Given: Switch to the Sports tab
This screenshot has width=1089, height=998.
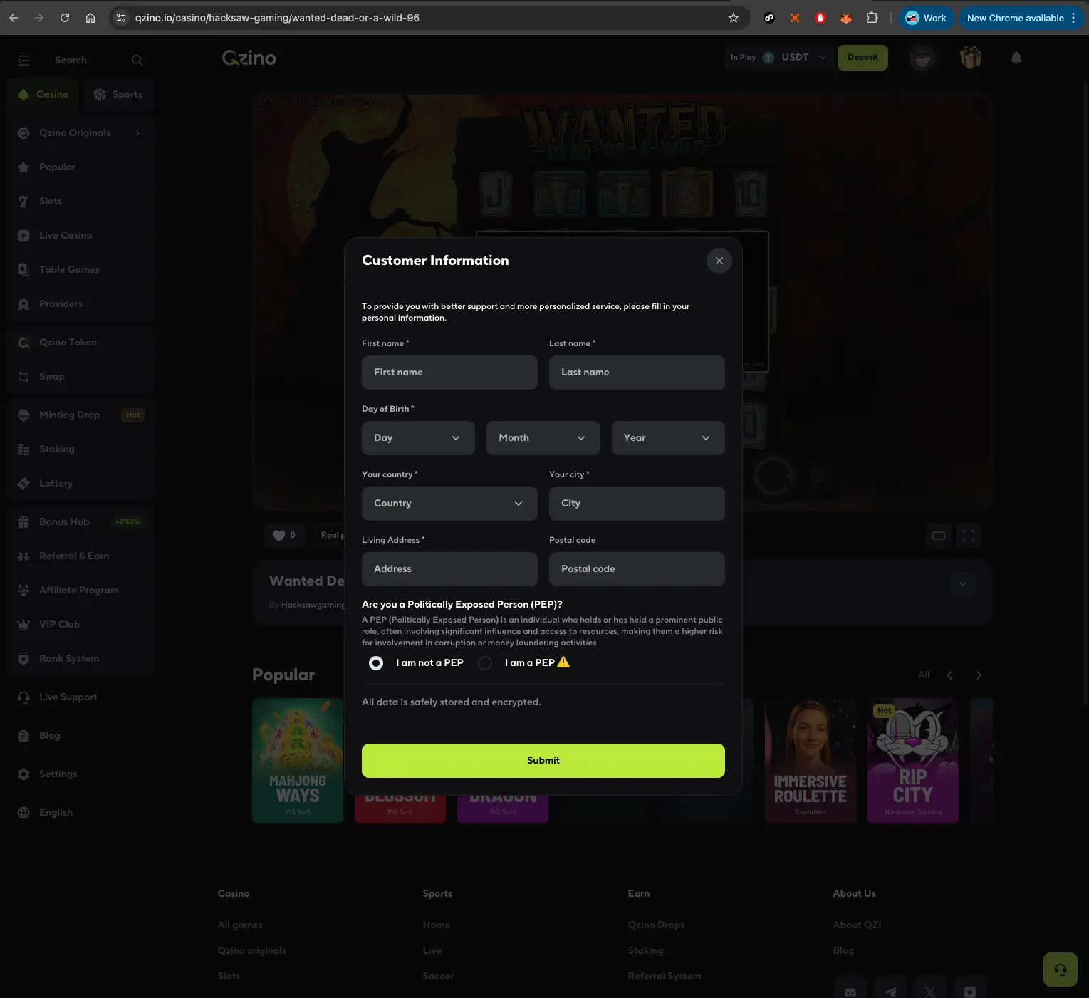Looking at the screenshot, I should [118, 95].
